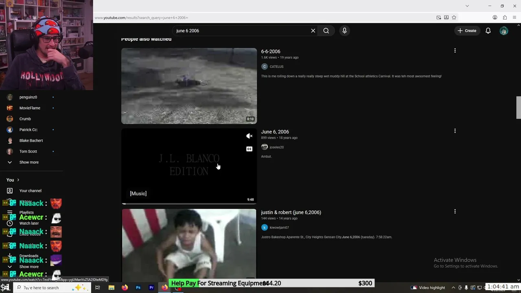Click the 6-6-2006 video title
Viewport: 521px width, 293px height.
pyautogui.click(x=271, y=51)
